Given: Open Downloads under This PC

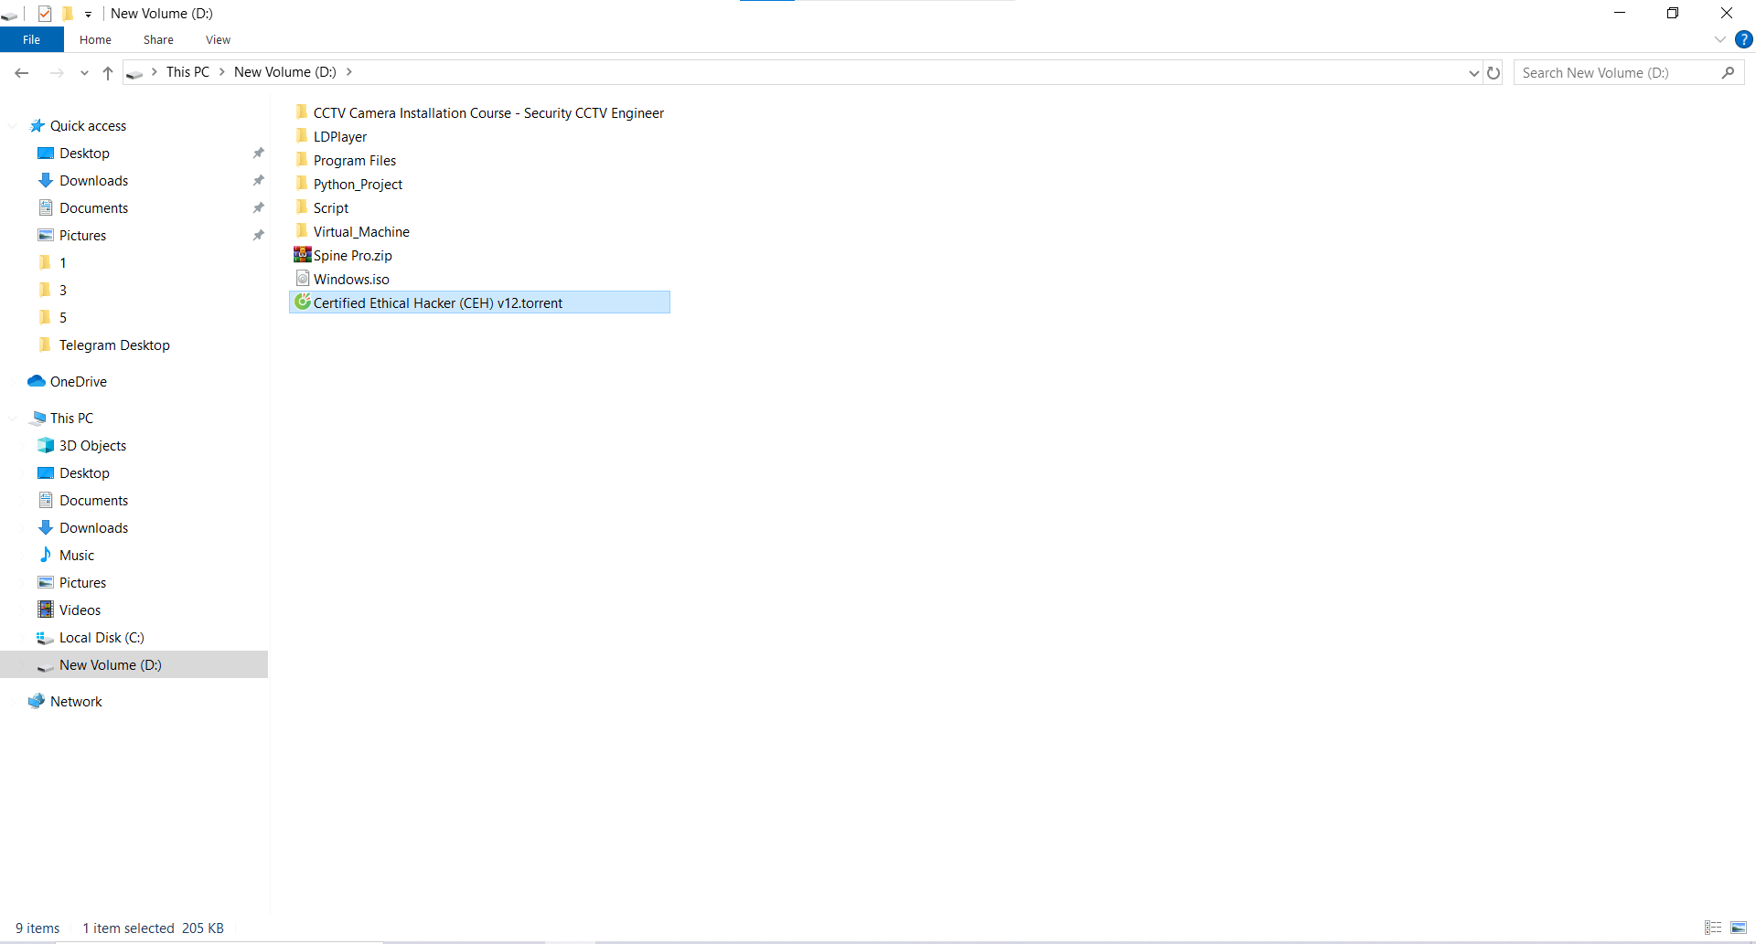Looking at the screenshot, I should click(93, 527).
